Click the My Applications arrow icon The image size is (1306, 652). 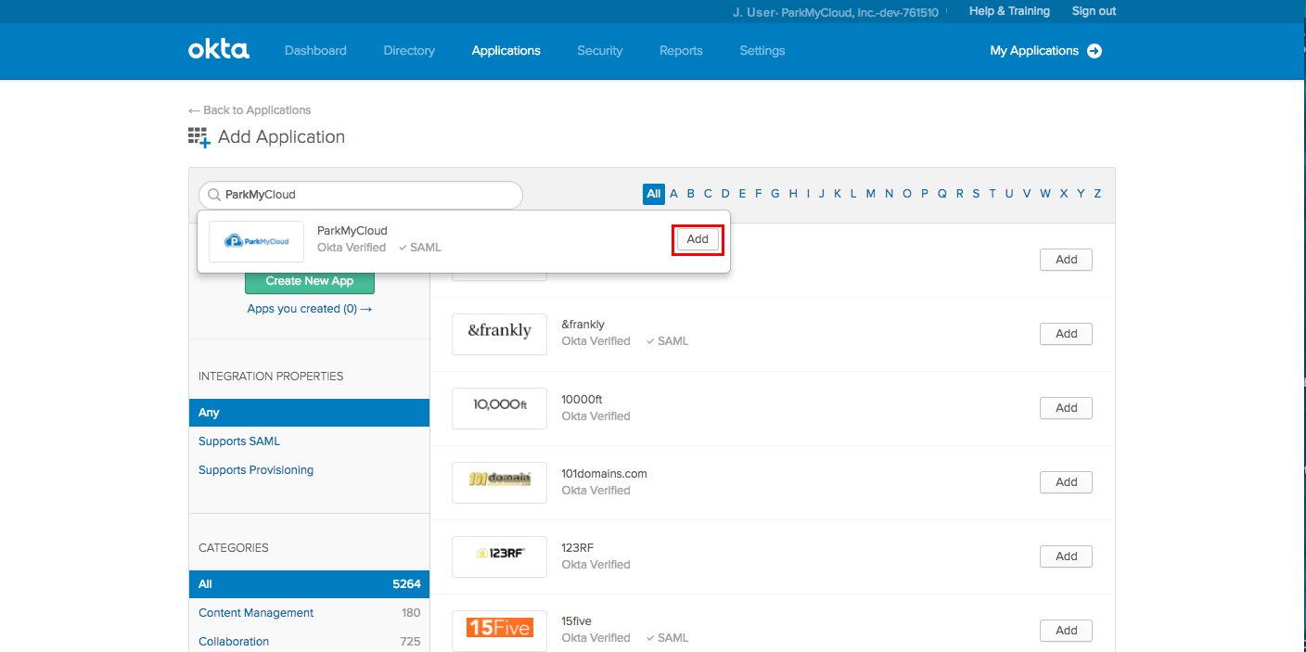(1095, 51)
